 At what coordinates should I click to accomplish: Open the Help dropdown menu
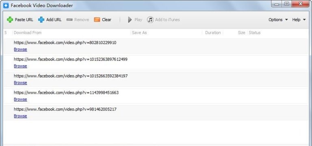(x=299, y=19)
